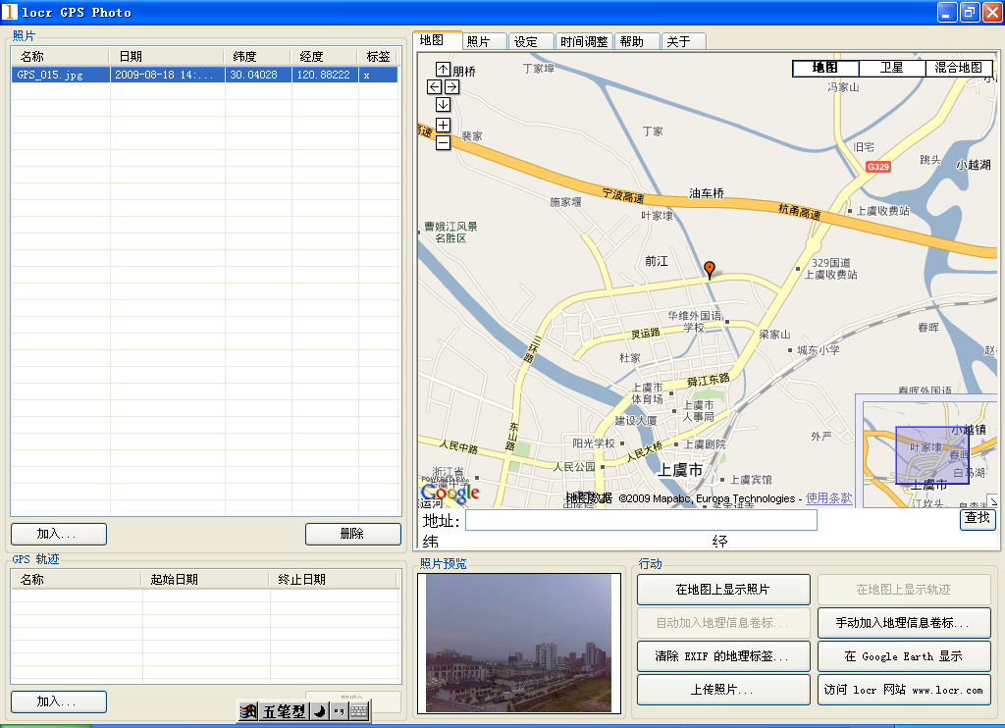Viewport: 1005px width, 728px height.
Task: Pan the map left with the arrow
Action: (434, 86)
